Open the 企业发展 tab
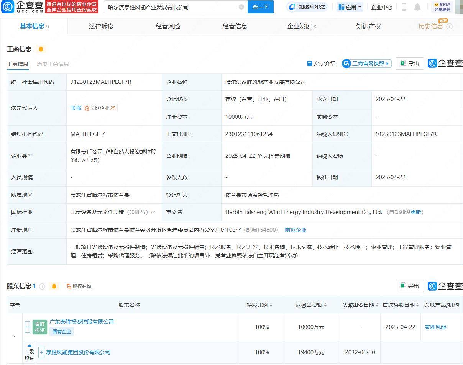 pyautogui.click(x=302, y=26)
